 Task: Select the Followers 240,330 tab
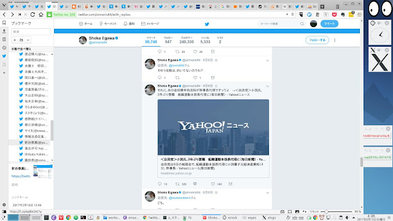pyautogui.click(x=187, y=40)
